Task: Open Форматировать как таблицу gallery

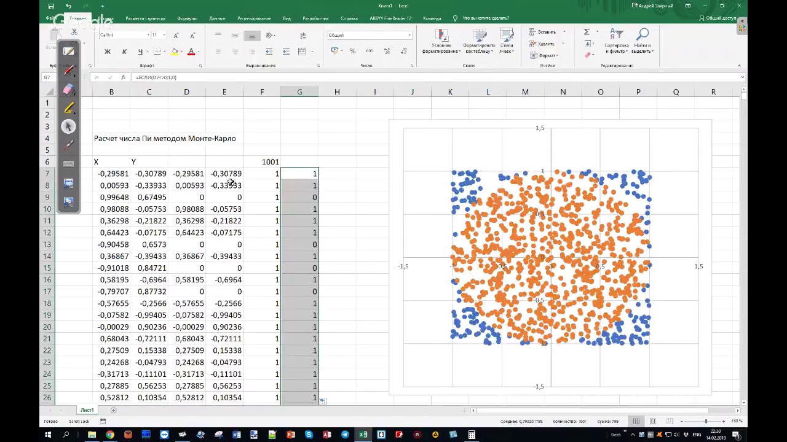Action: pos(478,42)
